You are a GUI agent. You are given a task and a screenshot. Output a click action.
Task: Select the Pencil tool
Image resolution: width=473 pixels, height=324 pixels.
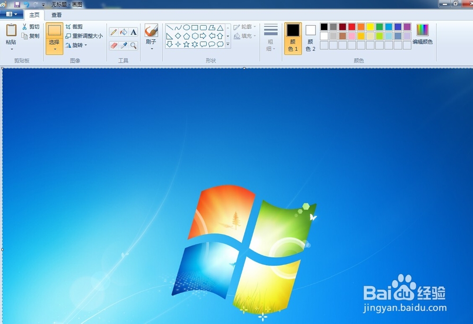[114, 32]
